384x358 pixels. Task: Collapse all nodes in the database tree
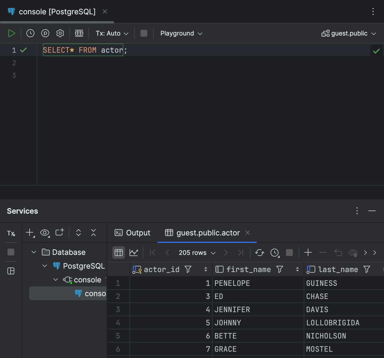pyautogui.click(x=93, y=233)
